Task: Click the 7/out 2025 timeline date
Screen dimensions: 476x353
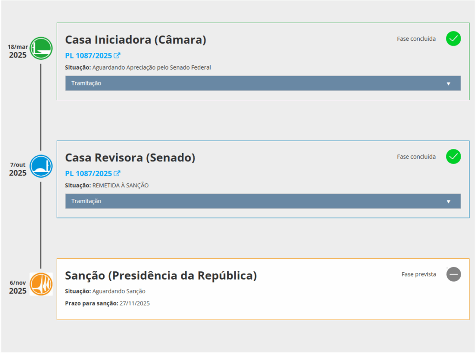Action: point(18,169)
